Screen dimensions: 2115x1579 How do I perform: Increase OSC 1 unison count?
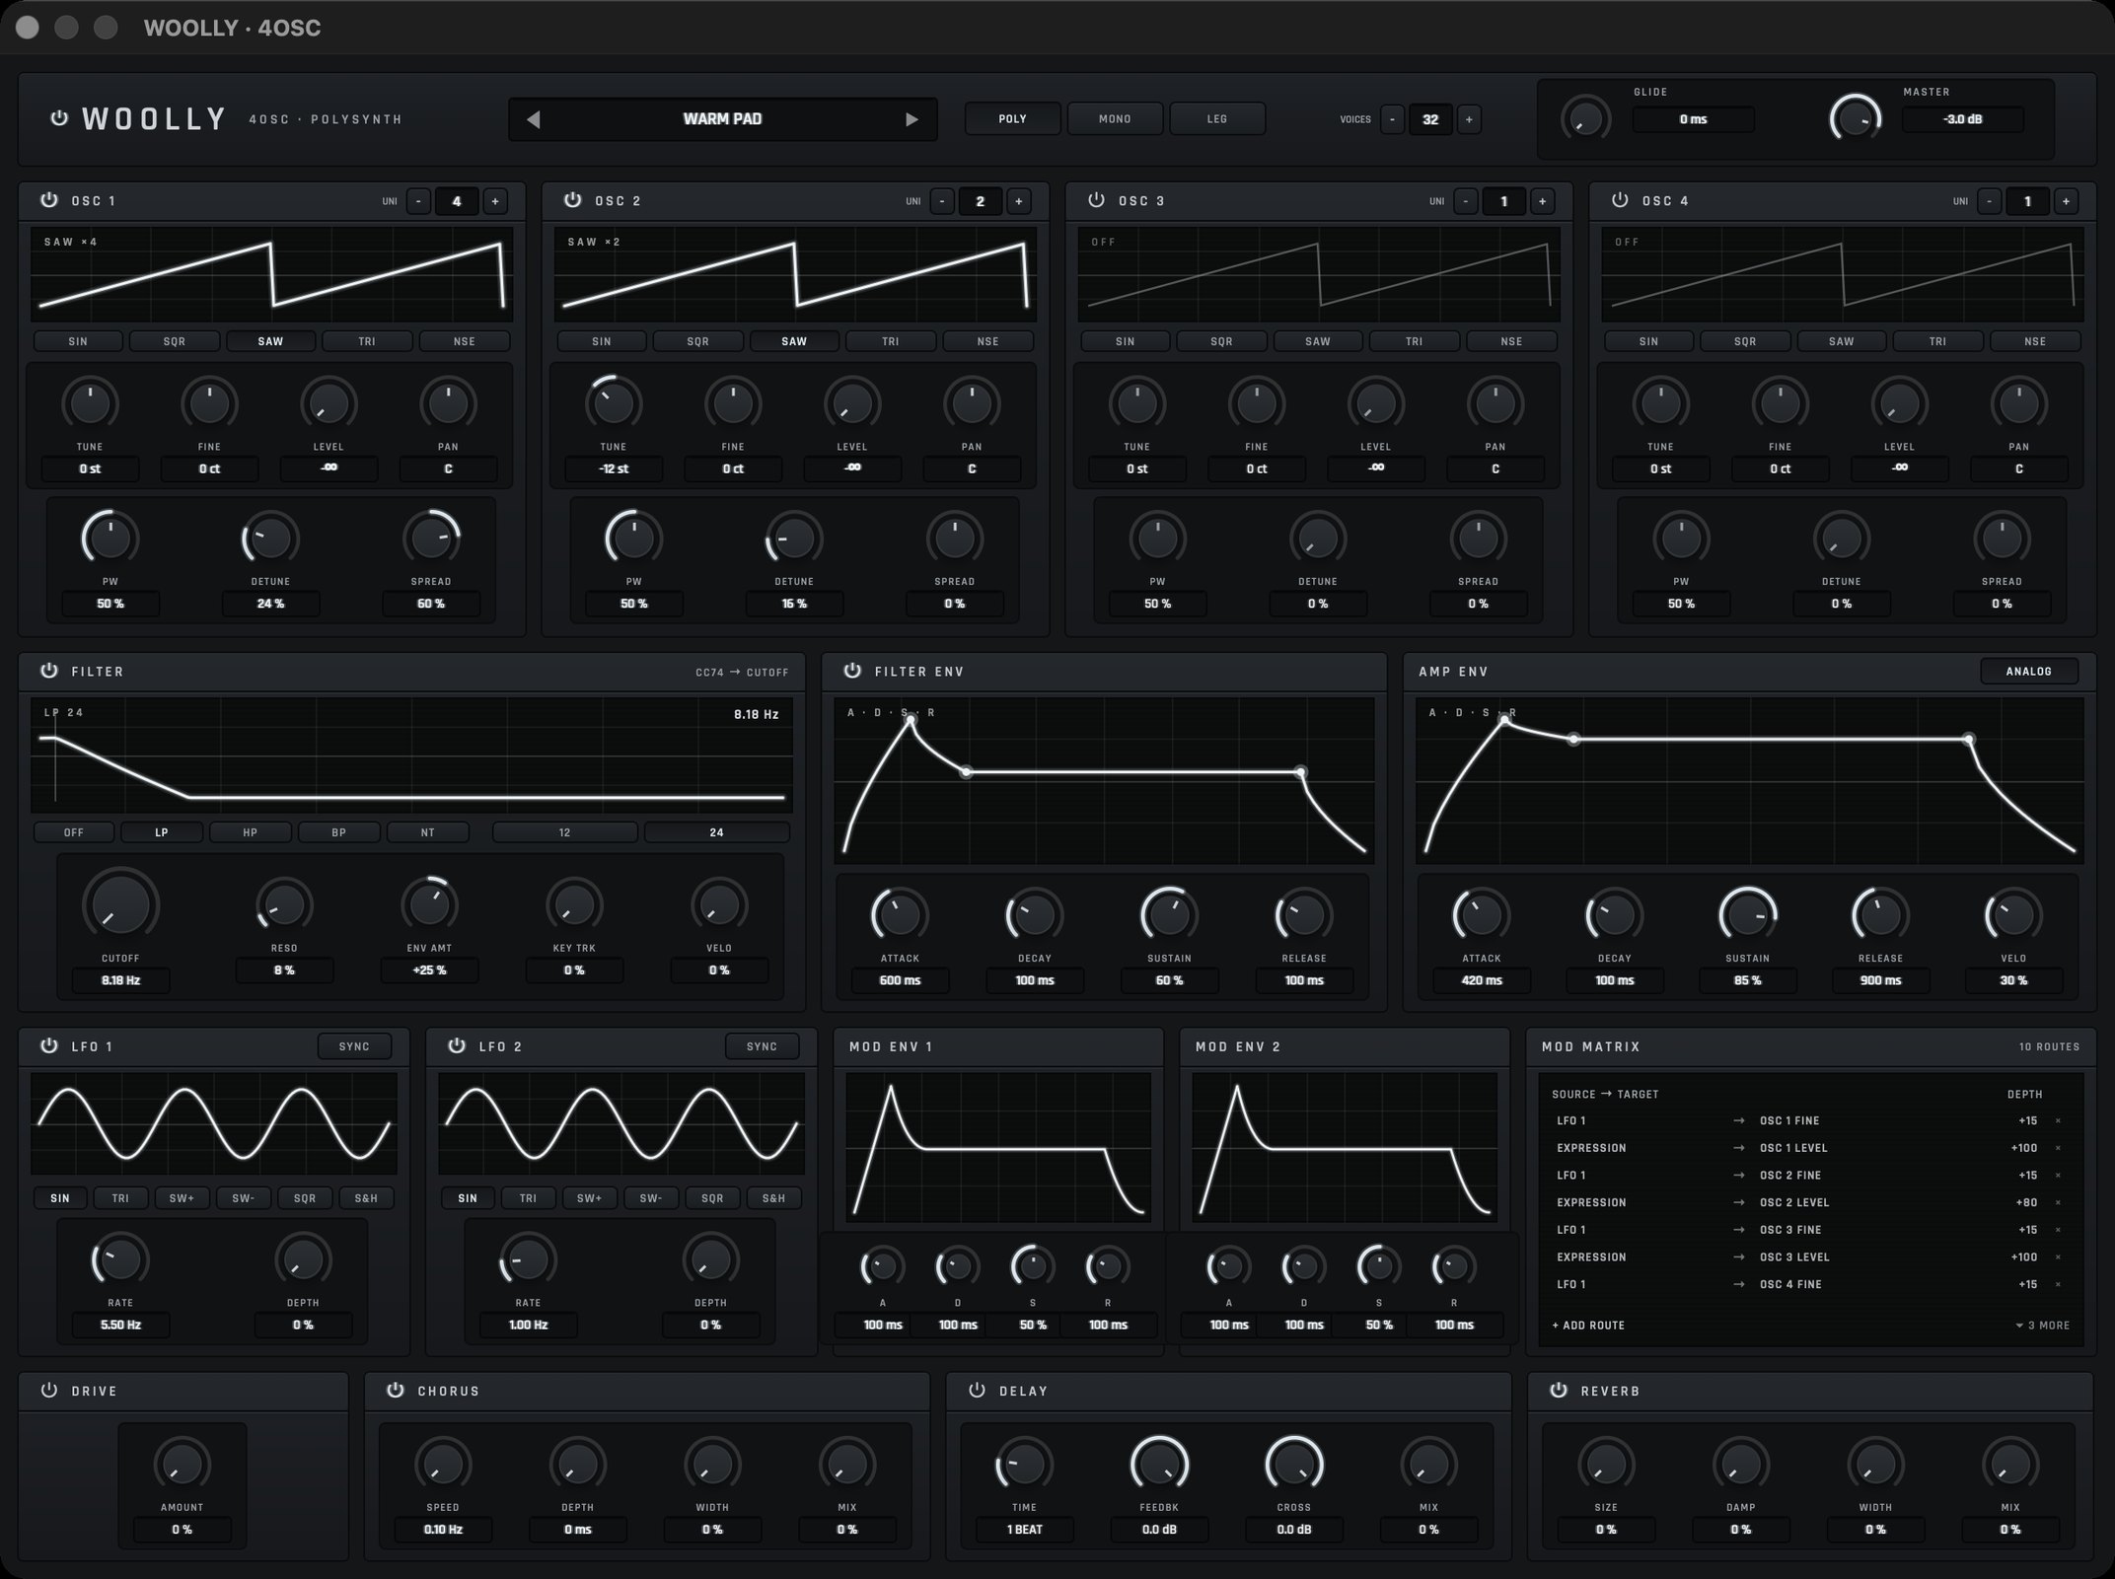(495, 201)
